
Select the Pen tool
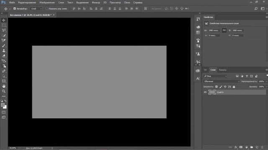[4, 71]
